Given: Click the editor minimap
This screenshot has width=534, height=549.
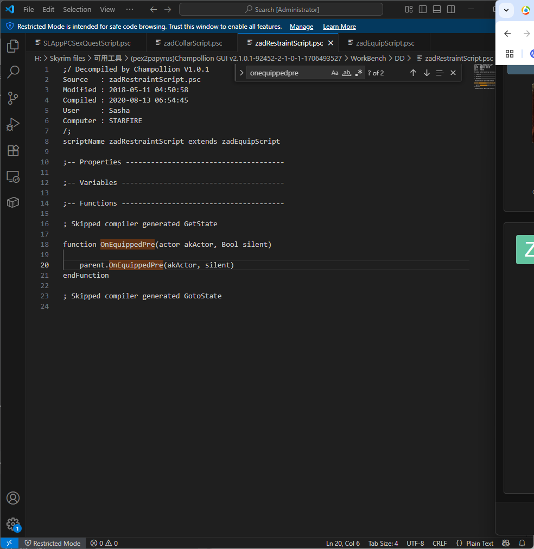Looking at the screenshot, I should pyautogui.click(x=484, y=77).
